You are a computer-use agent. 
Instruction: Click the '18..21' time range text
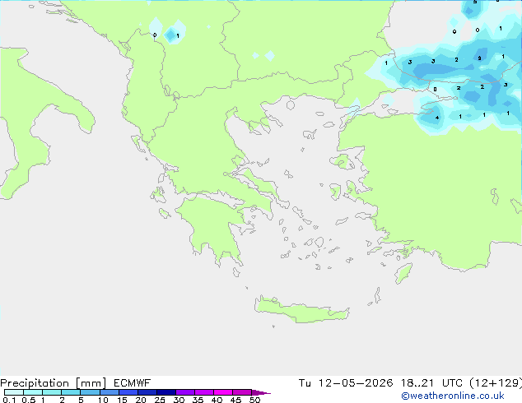417,383
